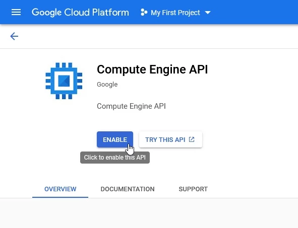Image resolution: width=298 pixels, height=228 pixels.
Task: Click the gray Compute Engine API description
Action: [x=131, y=106]
